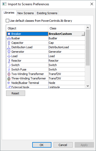Screen dimensions: 96x151
Task: Open the Existing Screens tab
Action: click(x=47, y=13)
